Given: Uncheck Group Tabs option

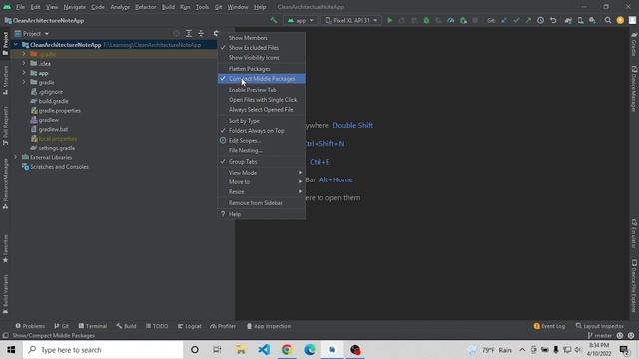Looking at the screenshot, I should coord(261,162).
